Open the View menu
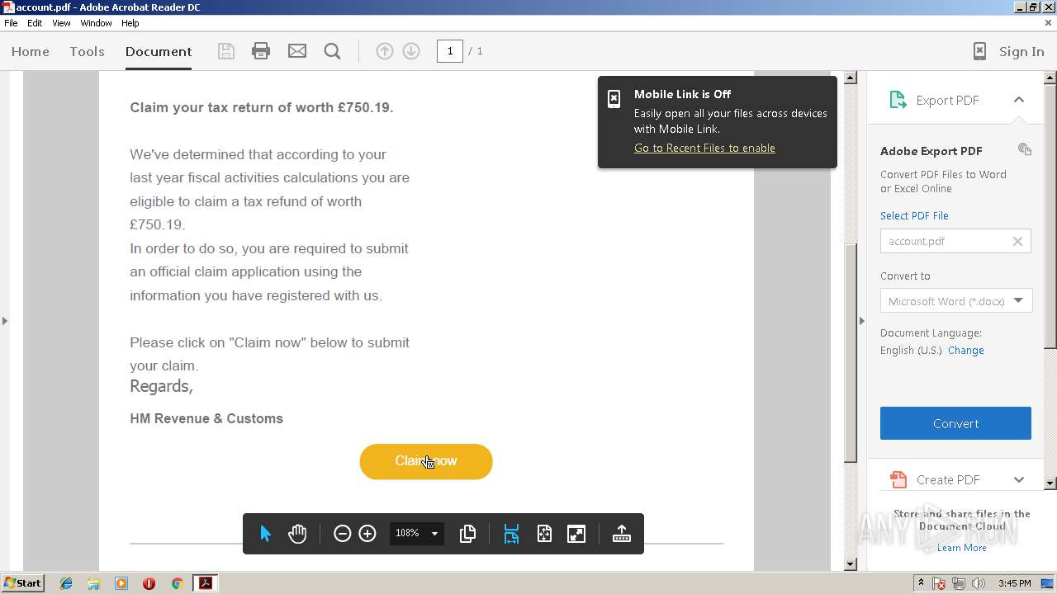Viewport: 1057px width, 594px height. click(x=61, y=23)
